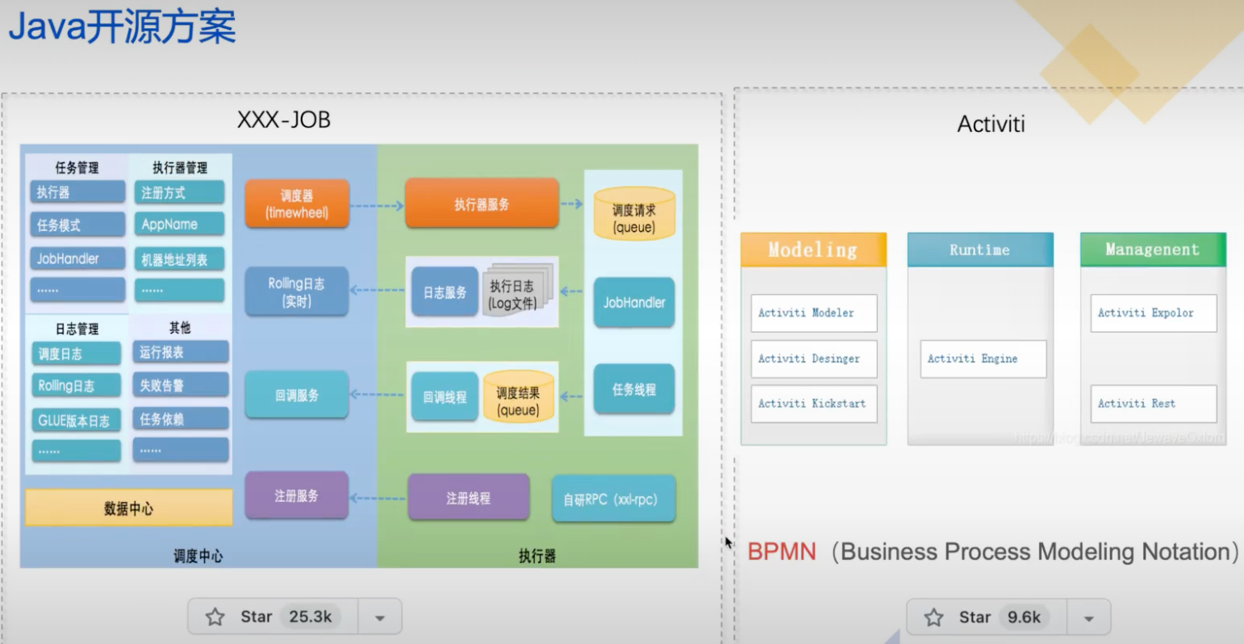This screenshot has height=644, width=1244.
Task: Select the 回调线程 block
Action: (x=445, y=397)
